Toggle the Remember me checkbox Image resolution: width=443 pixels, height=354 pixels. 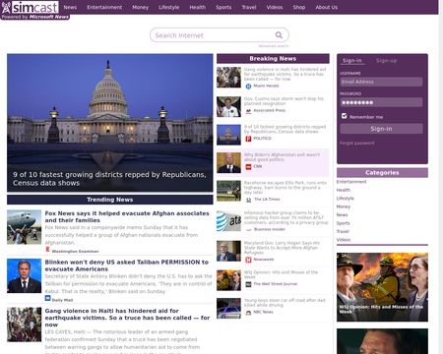click(344, 116)
